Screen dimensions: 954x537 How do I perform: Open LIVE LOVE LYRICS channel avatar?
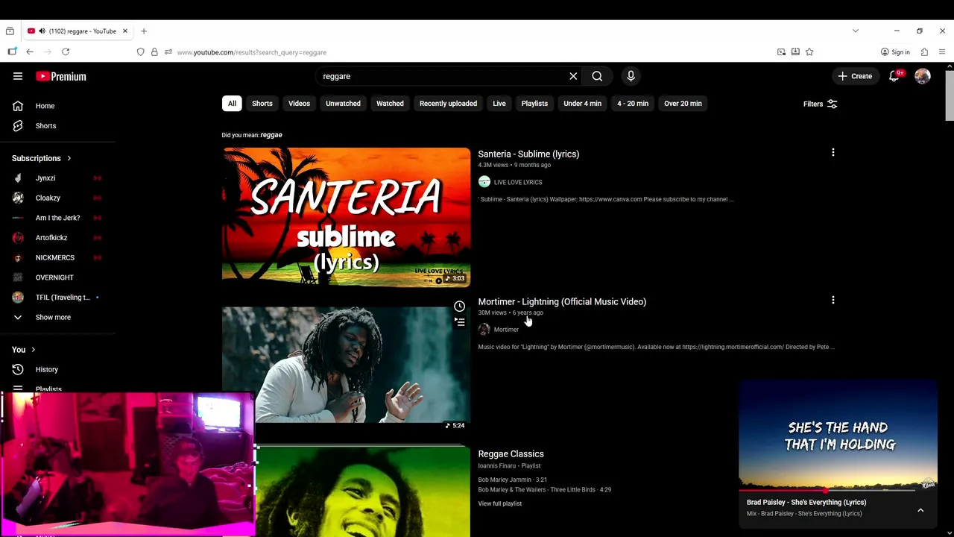pos(484,182)
